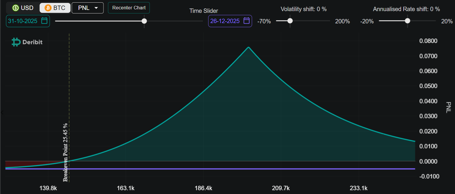Screen dimensions: 455x194
Task: Expand the PNL dropdown menu
Action: (x=88, y=8)
